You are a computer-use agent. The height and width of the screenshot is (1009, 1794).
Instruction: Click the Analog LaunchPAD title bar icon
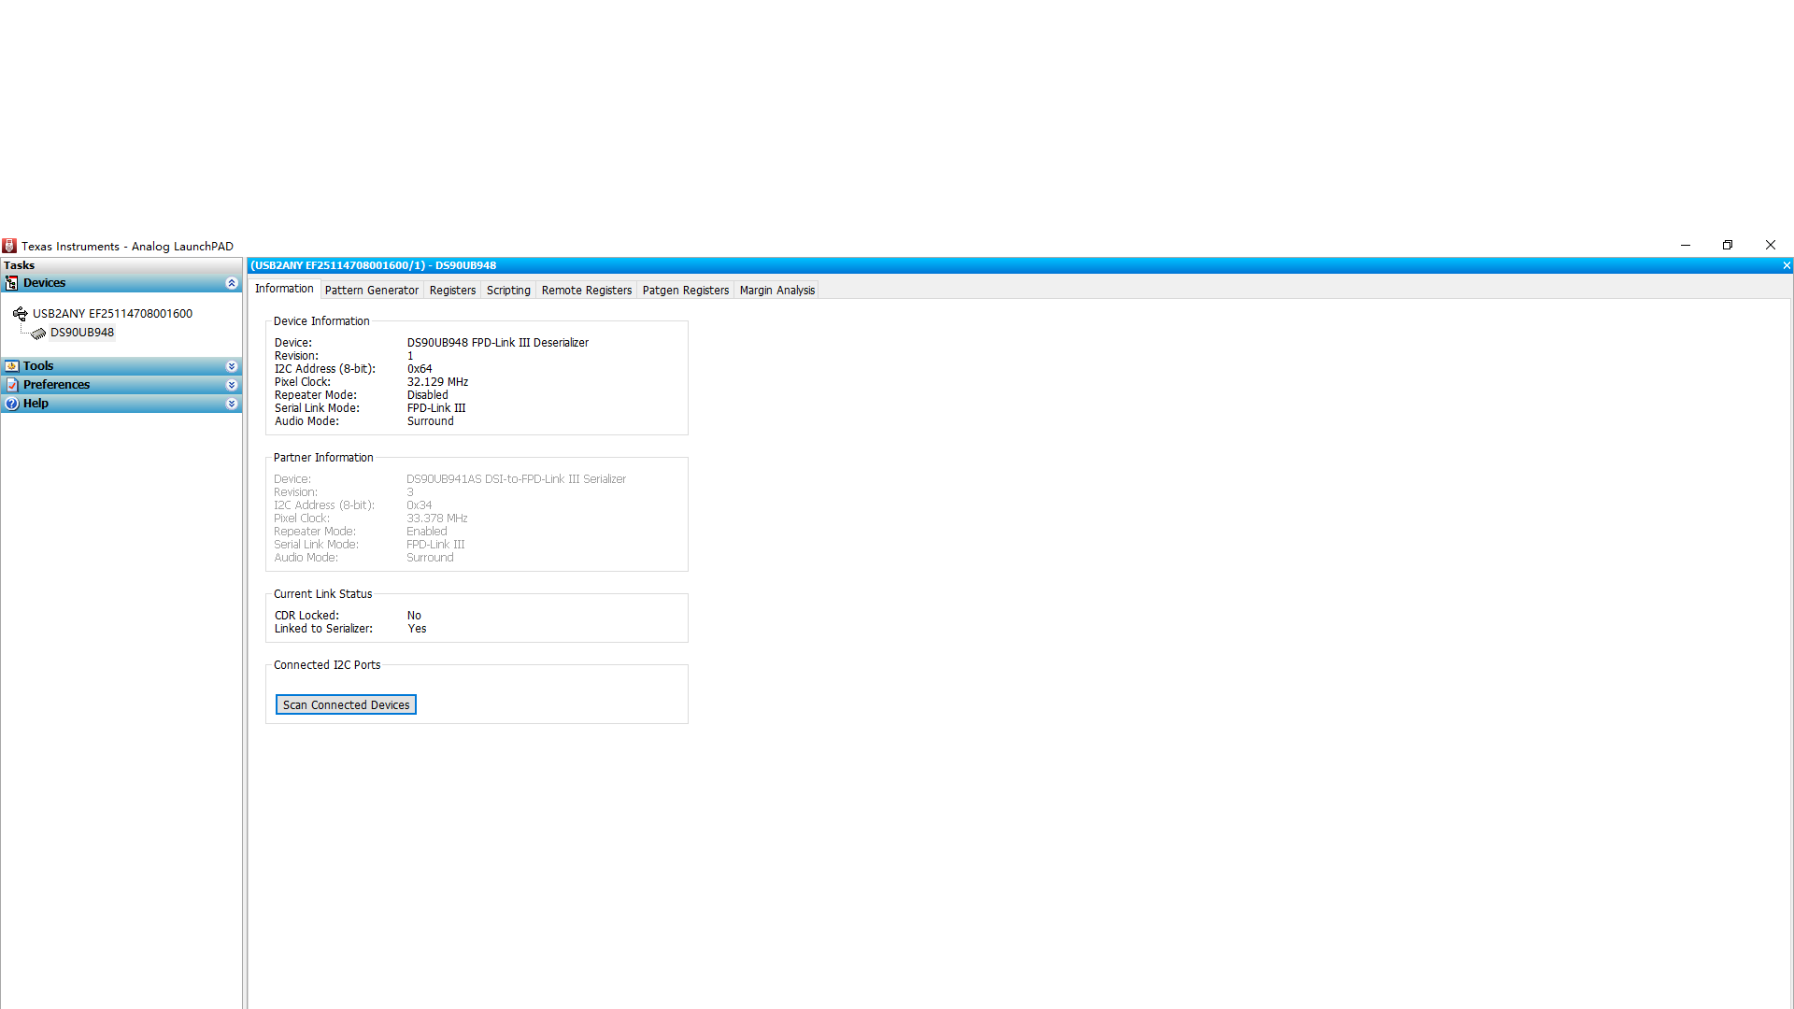point(9,246)
